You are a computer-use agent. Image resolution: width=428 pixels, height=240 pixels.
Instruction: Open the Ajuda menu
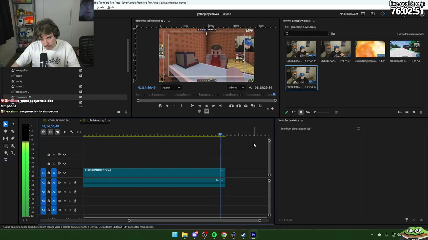click(111, 7)
